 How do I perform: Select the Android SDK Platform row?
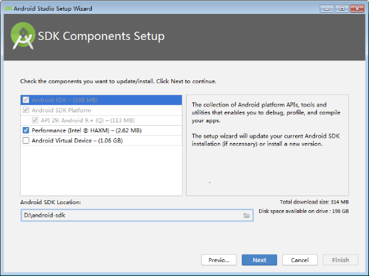tap(101, 110)
